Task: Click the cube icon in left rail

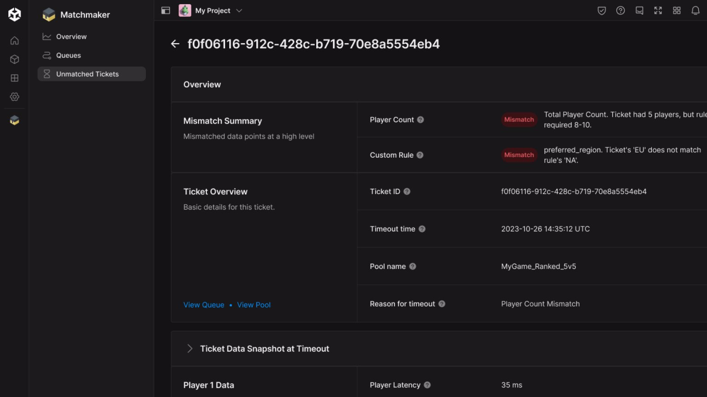Action: [x=14, y=59]
